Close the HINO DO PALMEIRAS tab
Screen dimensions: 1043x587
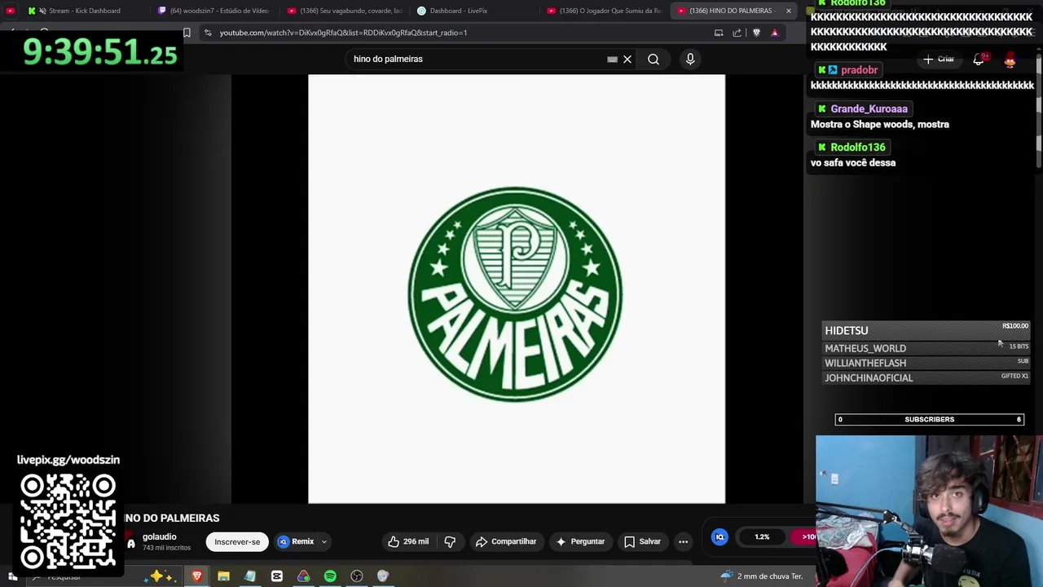[788, 11]
